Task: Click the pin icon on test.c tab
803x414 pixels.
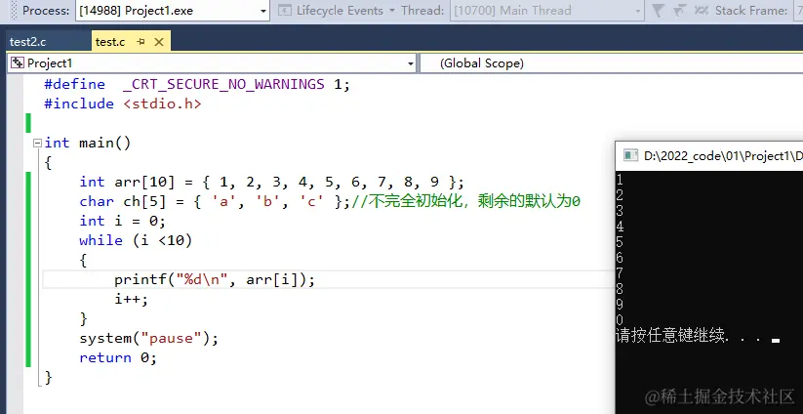Action: 141,42
